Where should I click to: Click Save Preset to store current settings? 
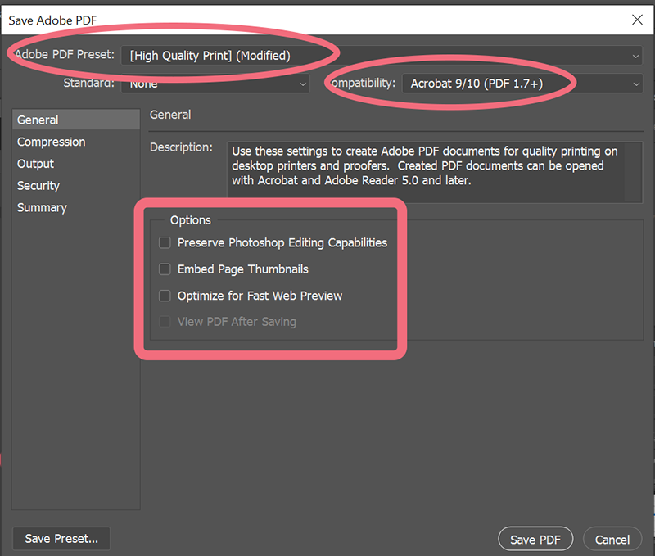coord(61,538)
